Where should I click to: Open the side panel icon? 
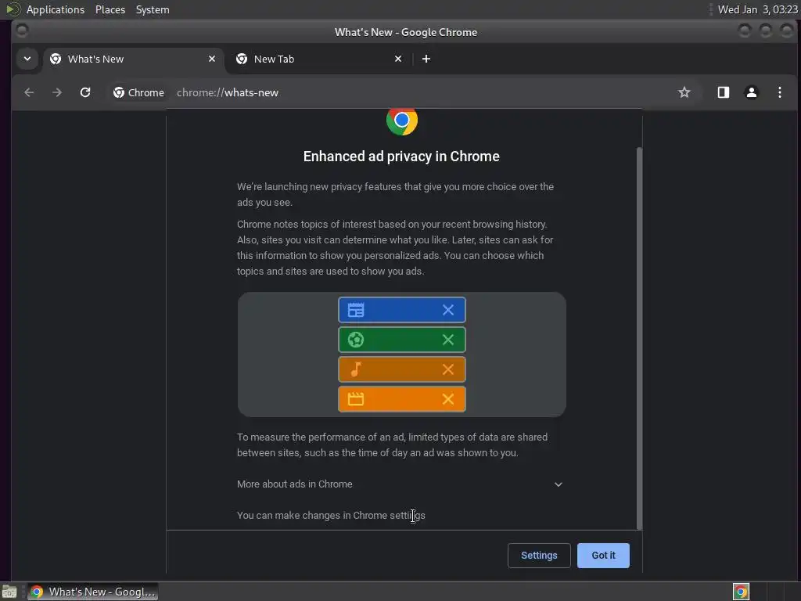coord(724,92)
